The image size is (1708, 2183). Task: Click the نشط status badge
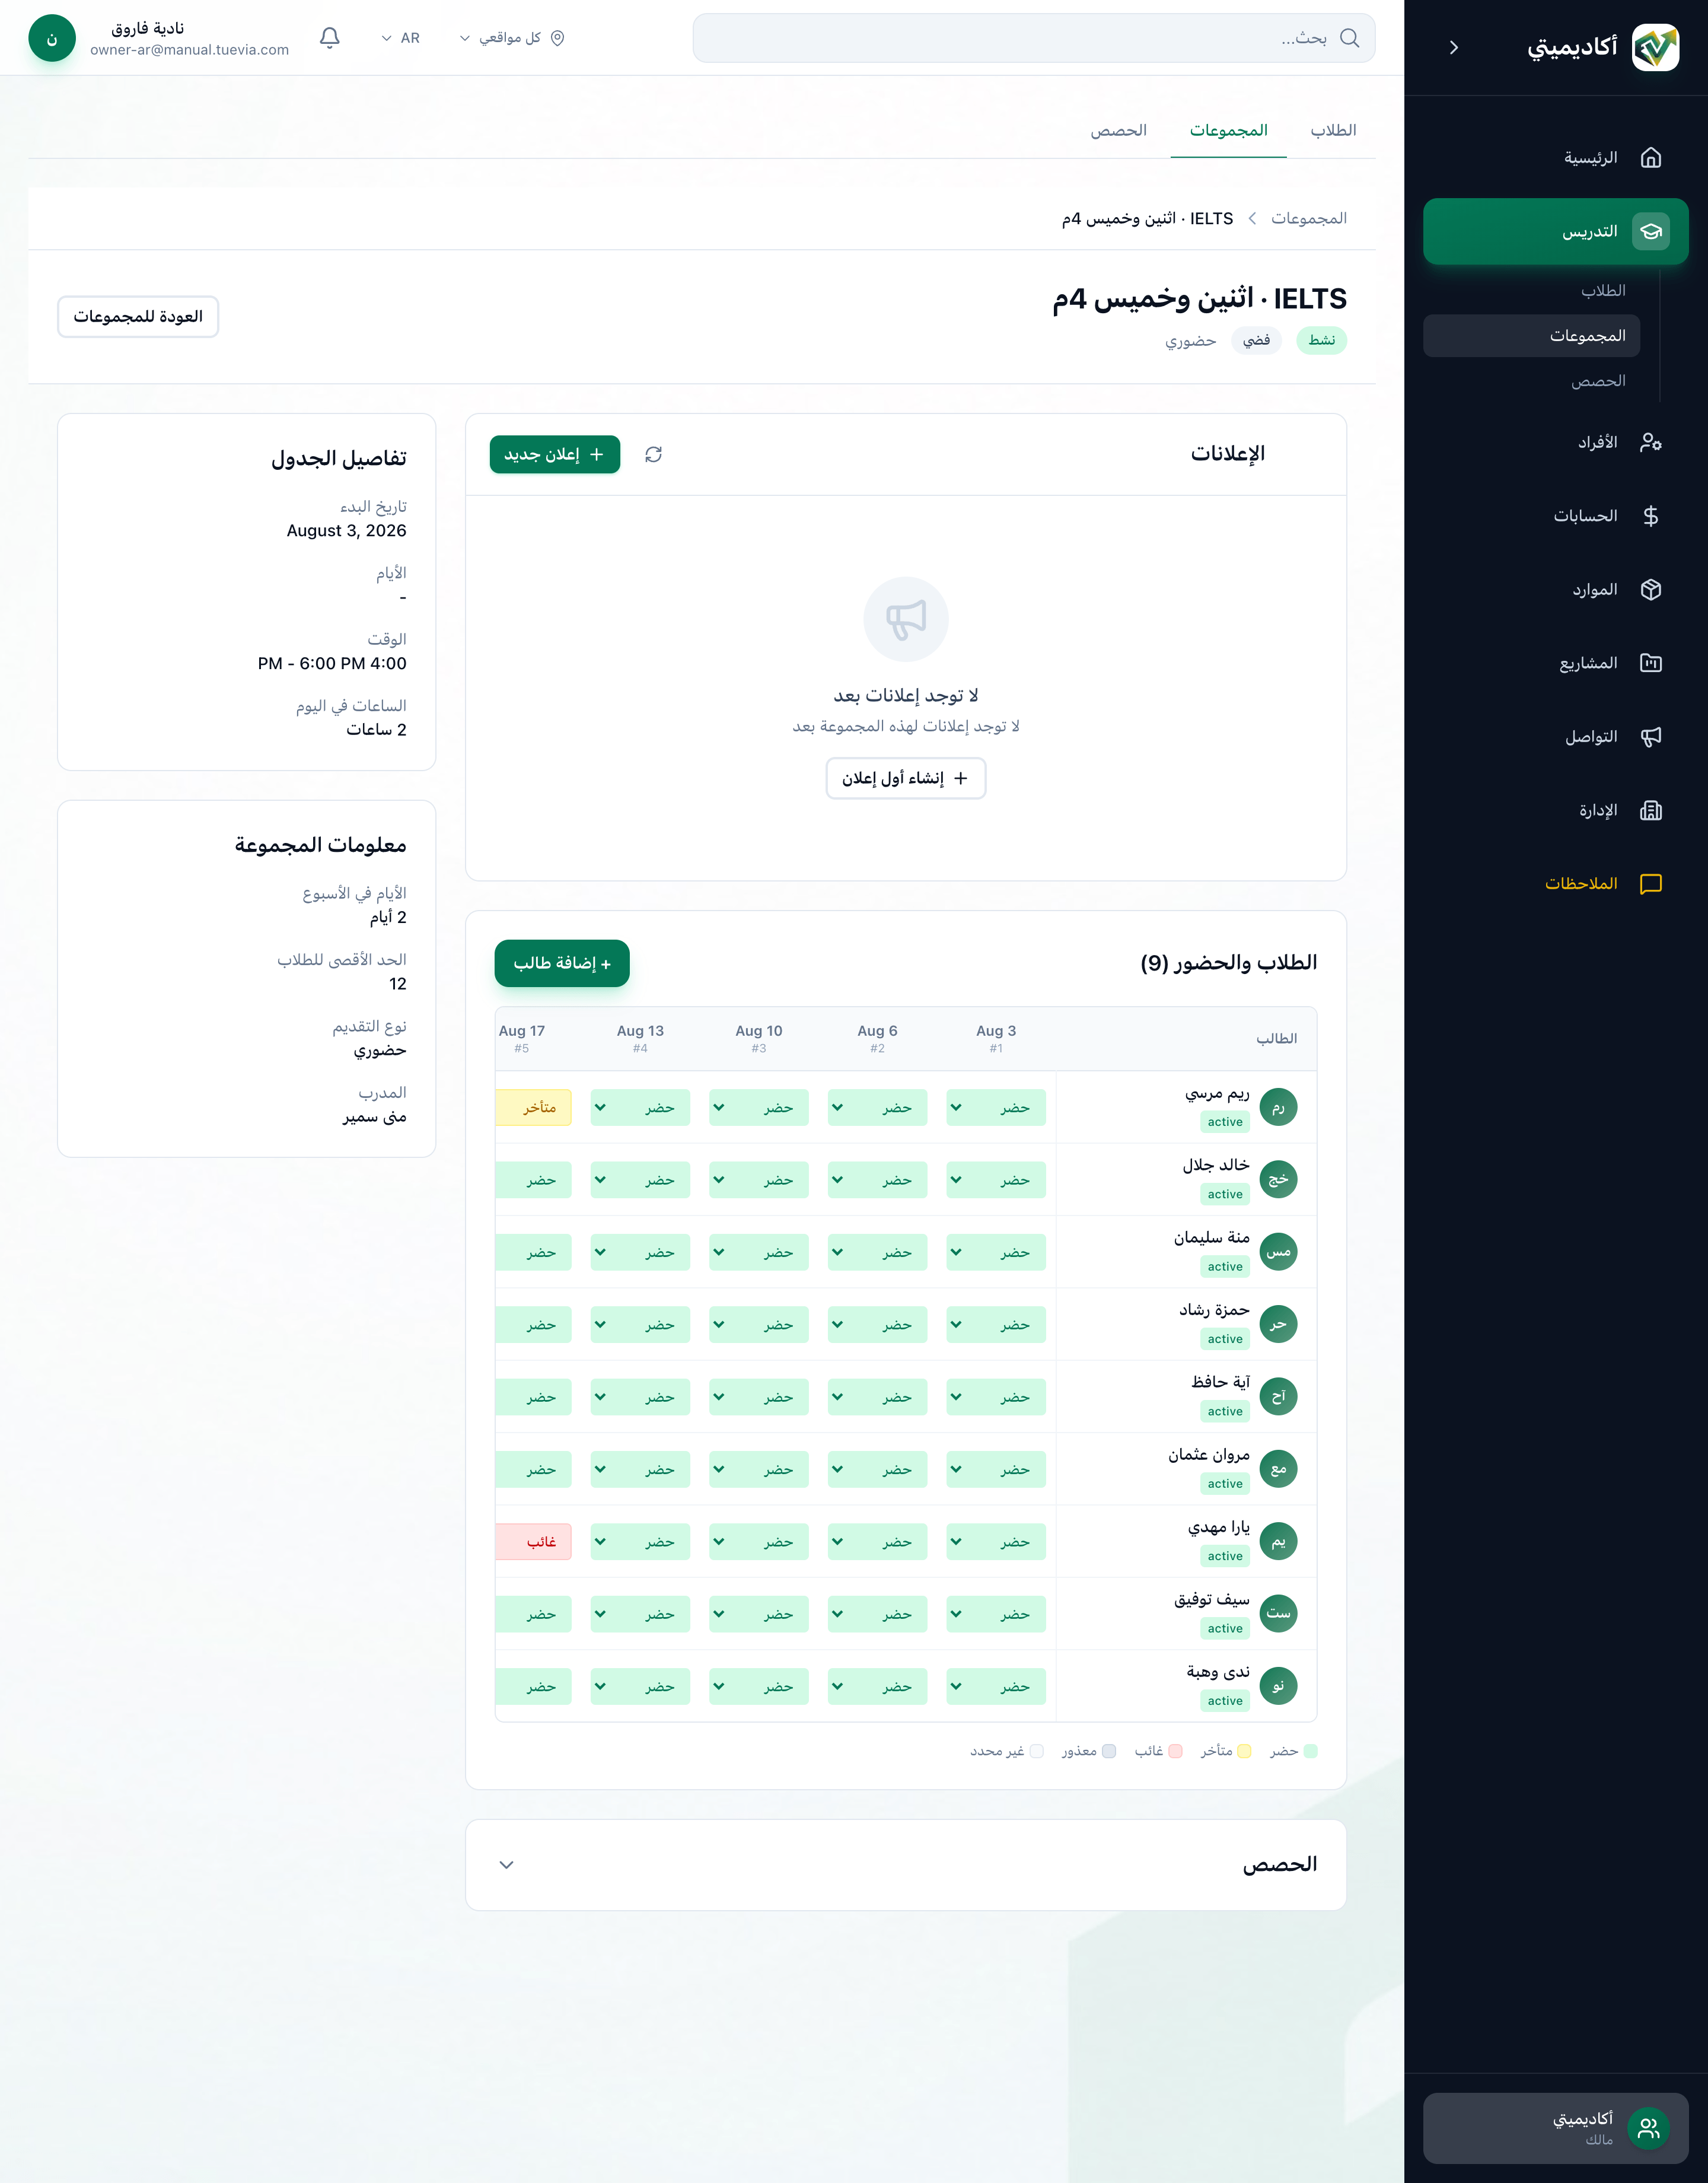[1322, 341]
